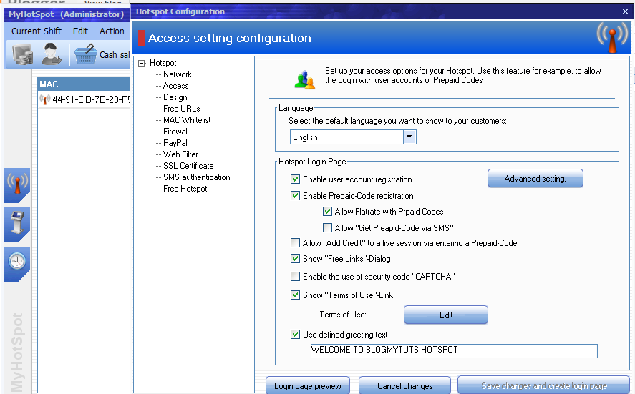Open the Current Shift menu
This screenshot has width=635, height=394.
coord(37,31)
